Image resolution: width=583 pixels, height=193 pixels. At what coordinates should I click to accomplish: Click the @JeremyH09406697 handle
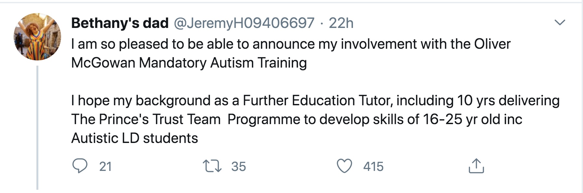244,23
